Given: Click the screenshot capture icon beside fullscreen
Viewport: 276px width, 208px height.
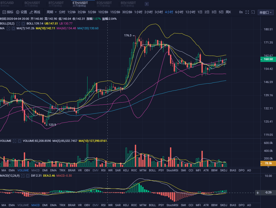Looking at the screenshot, I should coord(253,12).
